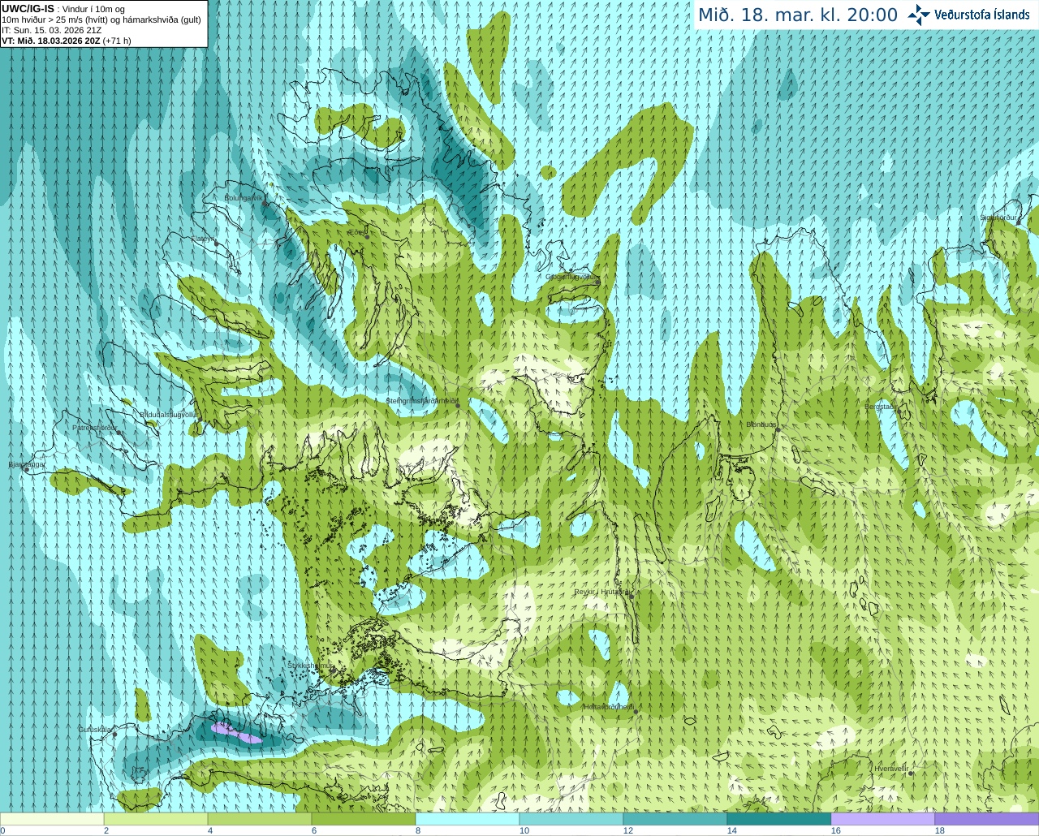Click the Bolungarvík station marker

pyautogui.click(x=265, y=204)
